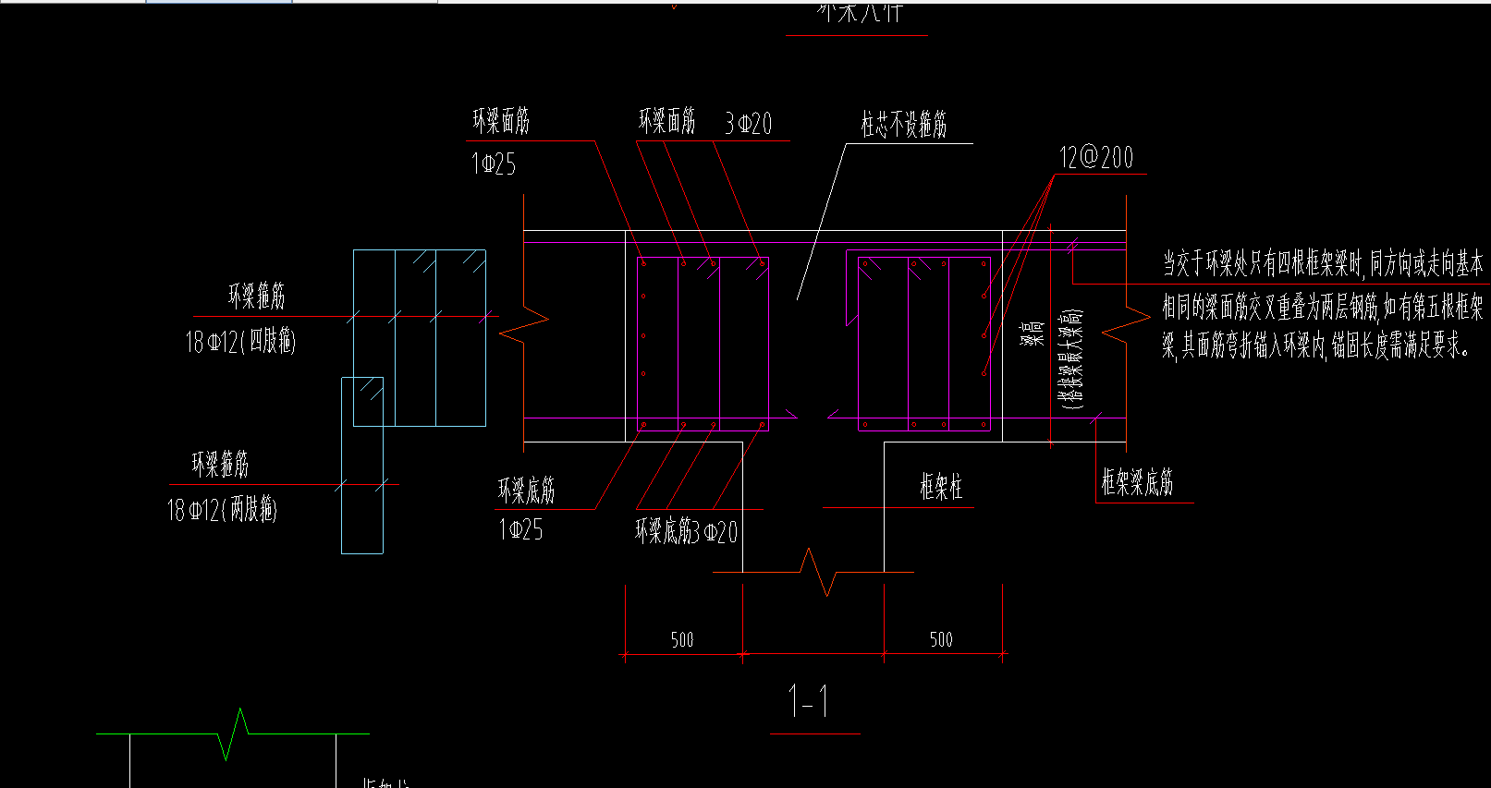The image size is (1491, 788).
Task: Click '环梁箍筋' text above 18Φ12(四肢箍)
Action: 257,296
